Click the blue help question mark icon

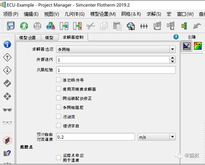[176, 37]
